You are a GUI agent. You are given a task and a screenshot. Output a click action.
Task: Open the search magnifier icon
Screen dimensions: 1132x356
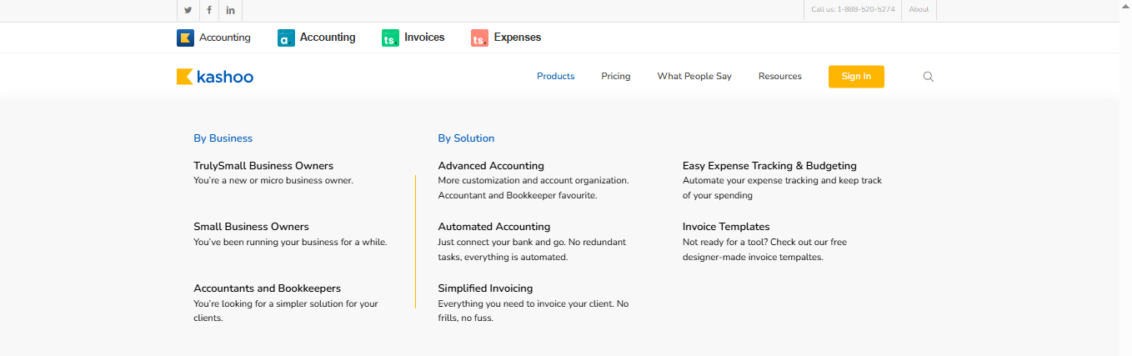pos(928,77)
